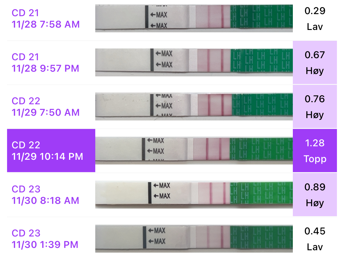This screenshot has height=262, width=344.
Task: Tap the 0.89 Høy result cell
Action: [315, 195]
